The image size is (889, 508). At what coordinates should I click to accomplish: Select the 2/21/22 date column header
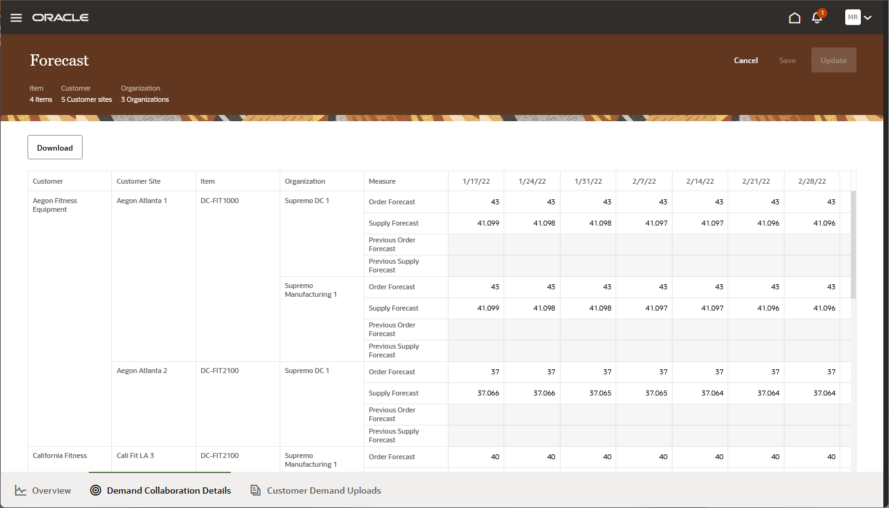tap(756, 181)
